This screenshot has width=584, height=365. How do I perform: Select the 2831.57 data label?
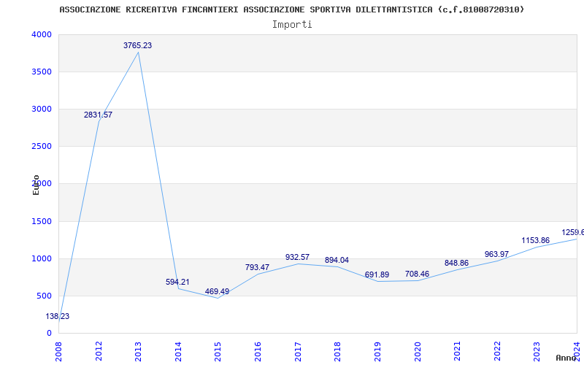(98, 115)
